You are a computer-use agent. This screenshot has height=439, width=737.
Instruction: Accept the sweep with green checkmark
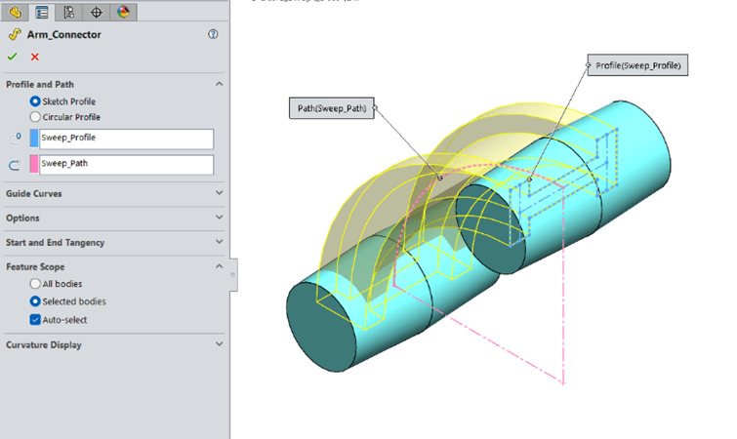point(13,57)
